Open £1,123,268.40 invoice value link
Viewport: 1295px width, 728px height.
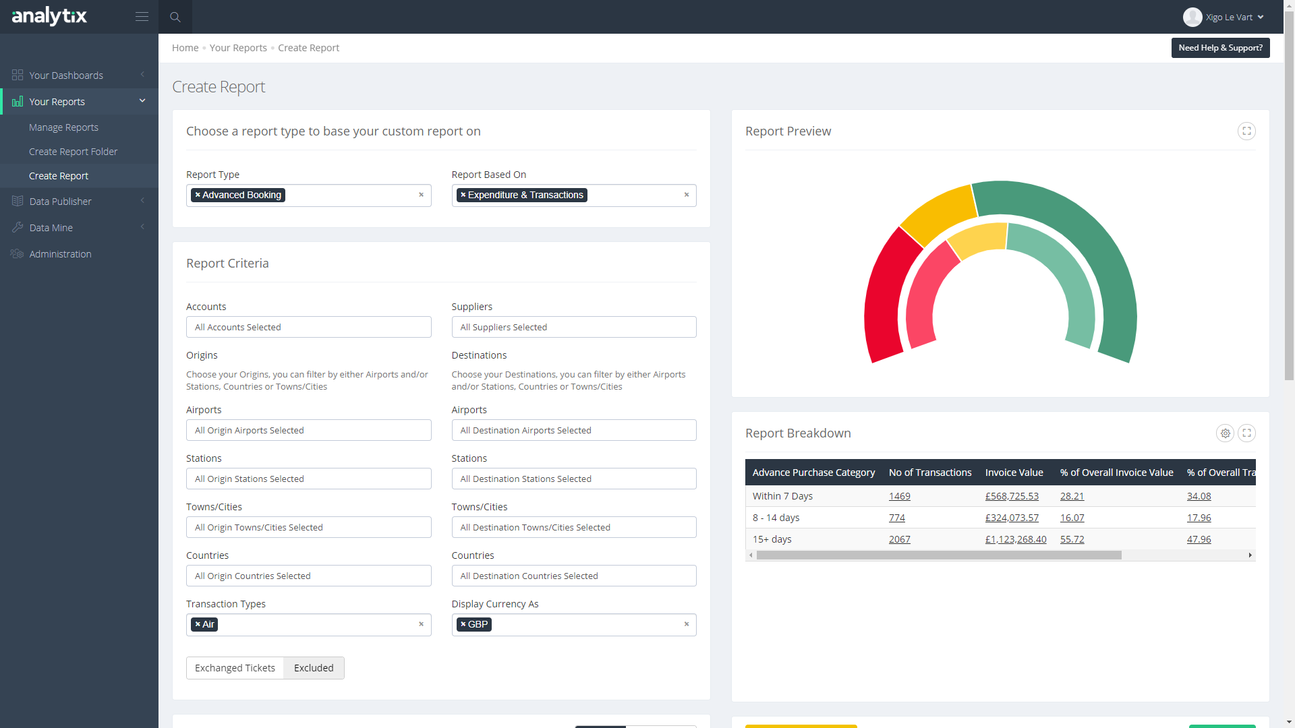coord(1016,539)
